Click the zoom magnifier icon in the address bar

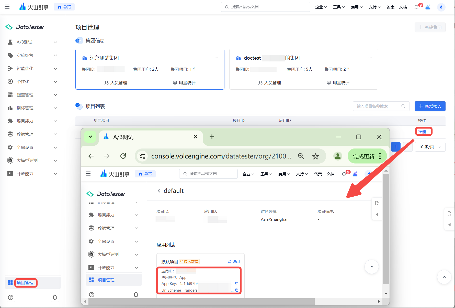point(301,156)
